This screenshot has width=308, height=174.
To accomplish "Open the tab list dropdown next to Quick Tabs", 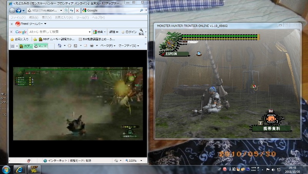I will pos(17,46).
